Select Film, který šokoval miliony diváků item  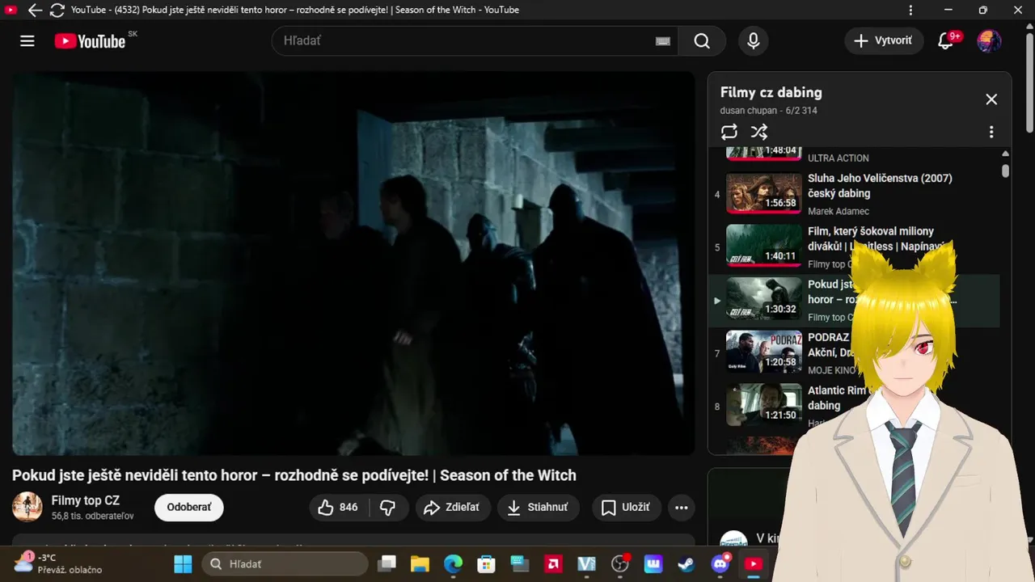[x=853, y=247]
